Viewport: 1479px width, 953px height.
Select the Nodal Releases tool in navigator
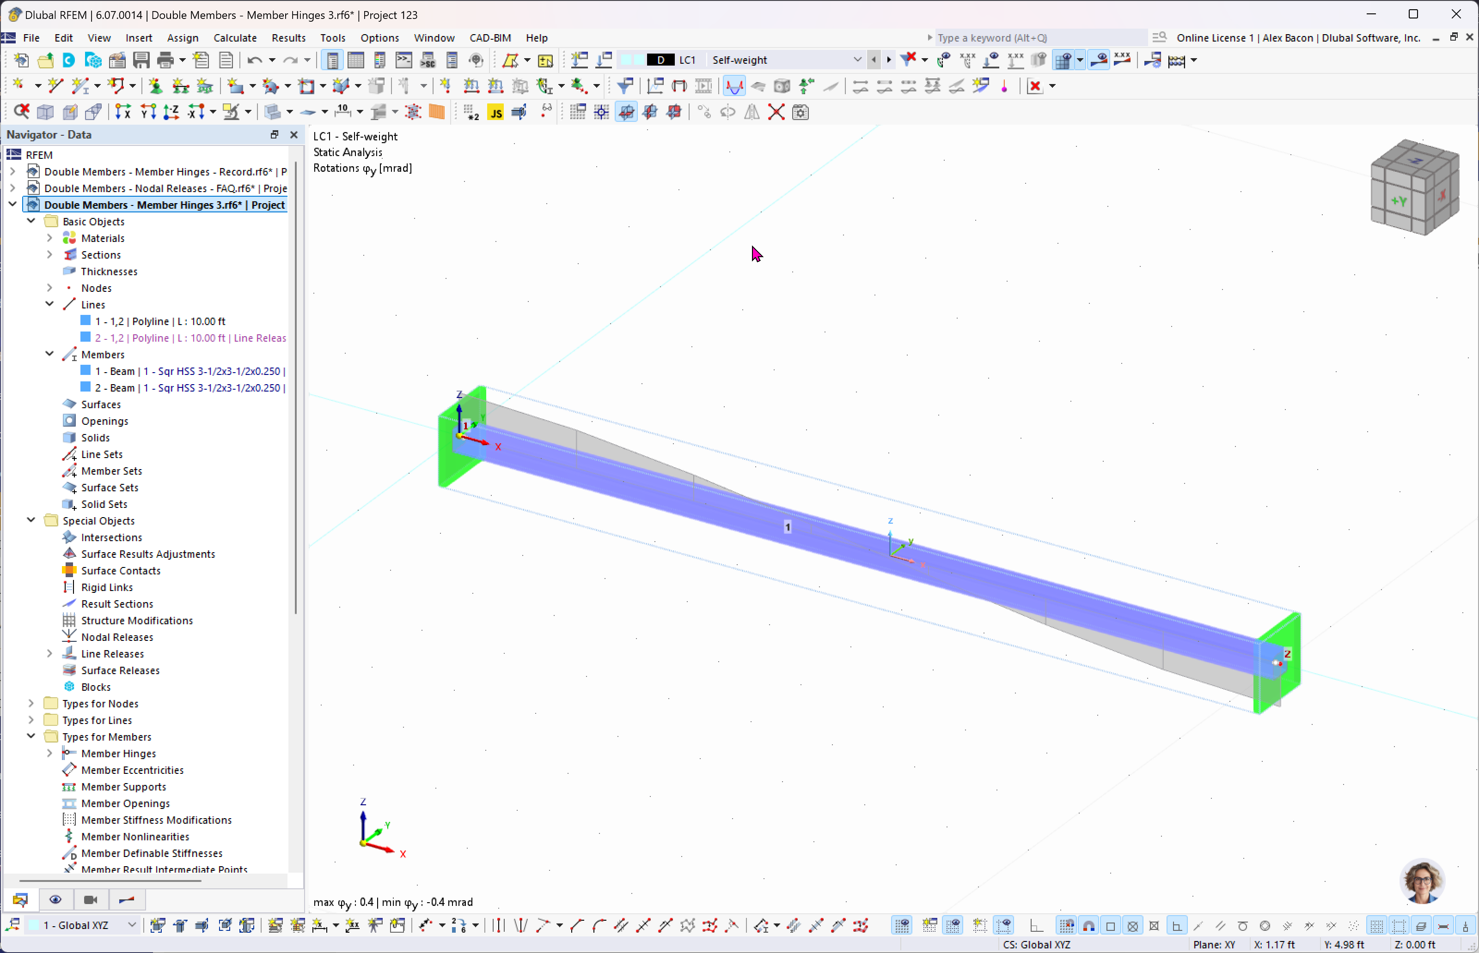click(x=117, y=636)
